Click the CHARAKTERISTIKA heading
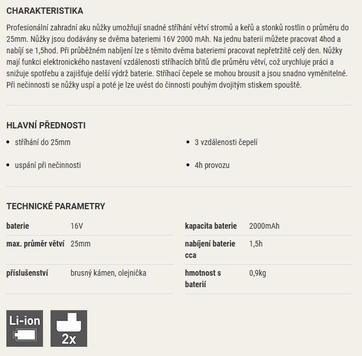The image size is (362, 356). tap(45, 11)
